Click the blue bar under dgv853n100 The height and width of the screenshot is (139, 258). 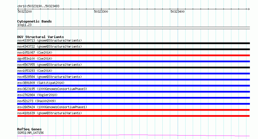pos(133,61)
